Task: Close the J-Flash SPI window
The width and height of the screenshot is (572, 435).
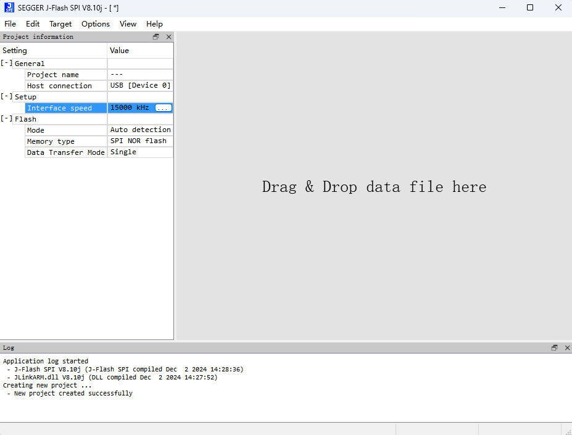Action: pos(558,7)
